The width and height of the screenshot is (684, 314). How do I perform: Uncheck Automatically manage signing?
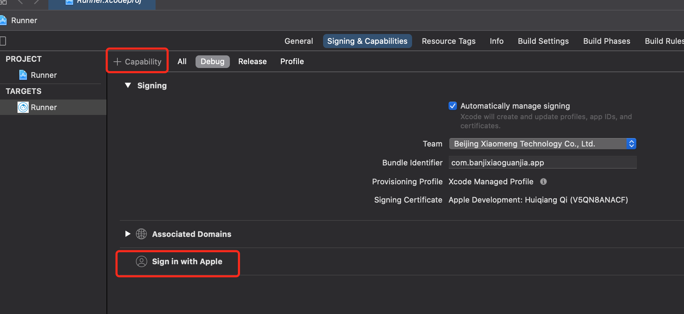click(x=453, y=106)
